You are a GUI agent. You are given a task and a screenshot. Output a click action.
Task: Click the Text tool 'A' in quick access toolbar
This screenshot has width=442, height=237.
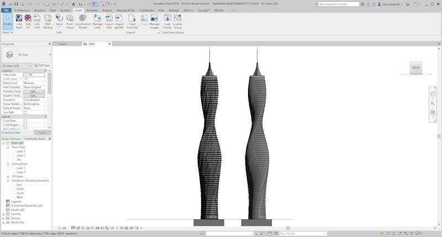point(73,4)
